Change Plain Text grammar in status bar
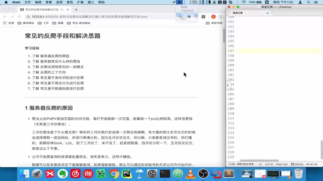The image size is (323, 181). 282,164
